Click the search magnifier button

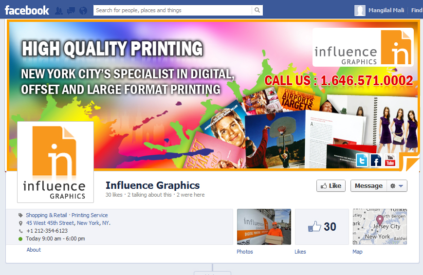(x=257, y=10)
